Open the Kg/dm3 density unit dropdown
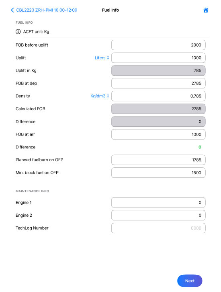Image resolution: width=221 pixels, height=292 pixels. tap(100, 96)
